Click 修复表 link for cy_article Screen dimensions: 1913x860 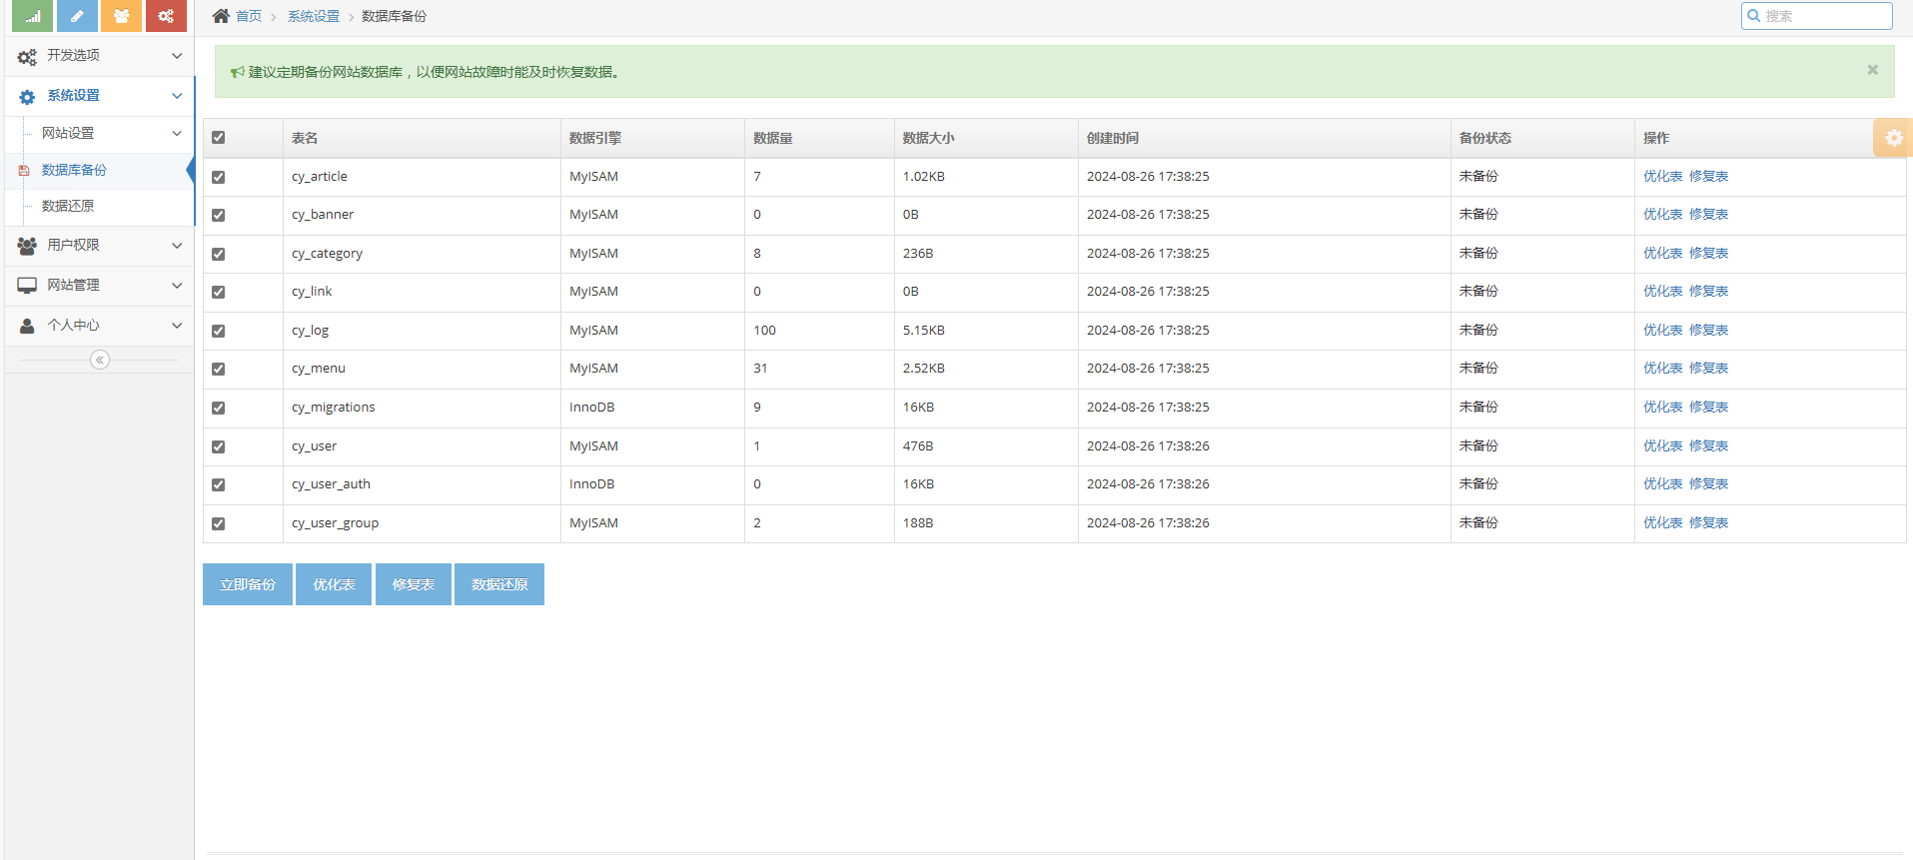1709,176
